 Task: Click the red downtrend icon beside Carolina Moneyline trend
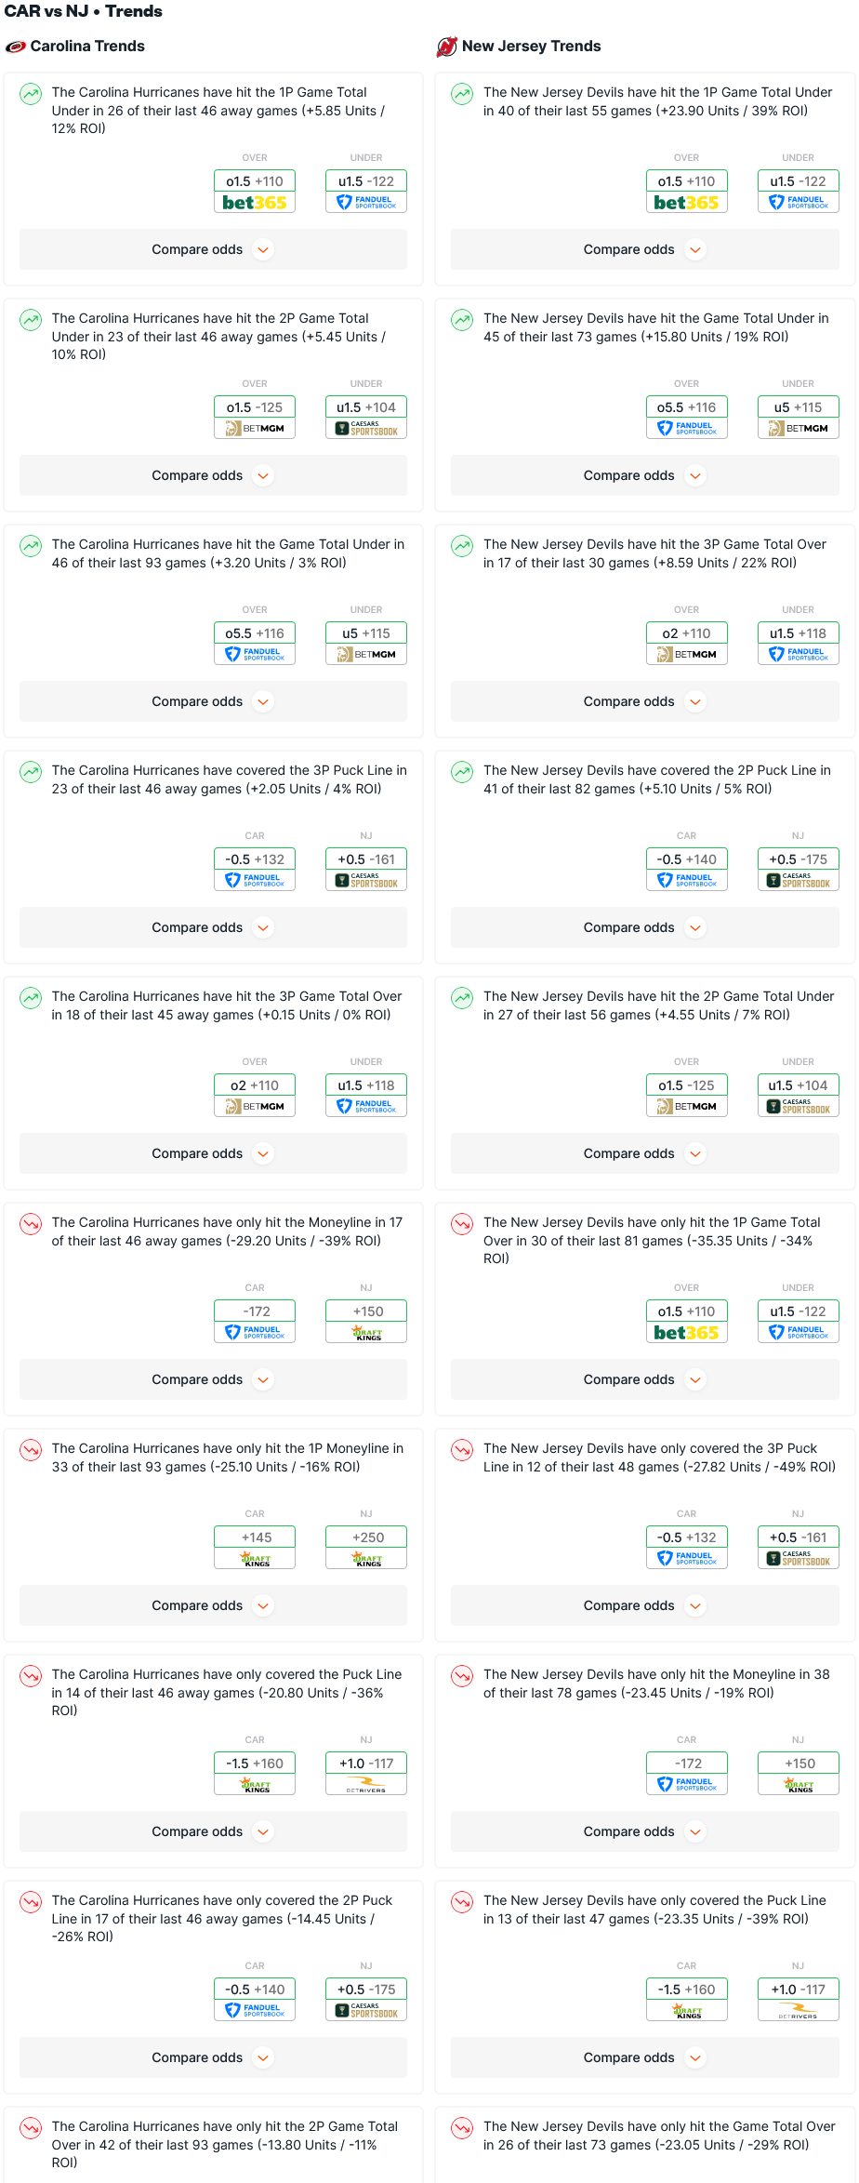coord(32,1223)
